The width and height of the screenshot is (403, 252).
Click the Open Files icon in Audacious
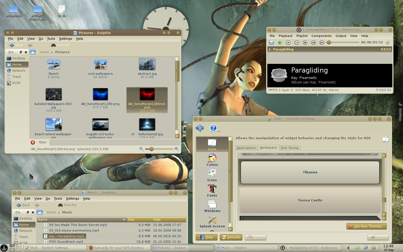coord(271,43)
